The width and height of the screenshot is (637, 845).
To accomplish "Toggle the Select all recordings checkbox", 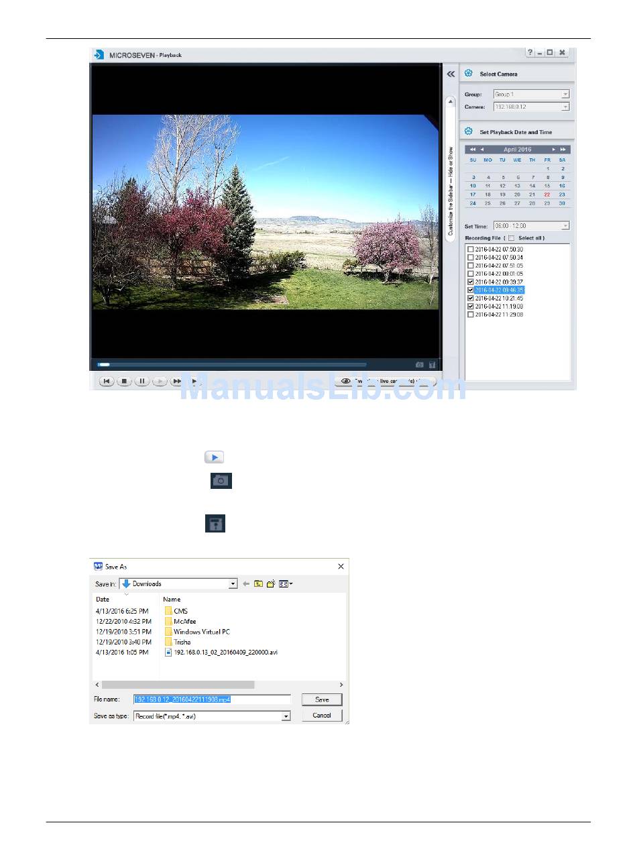I will point(511,238).
